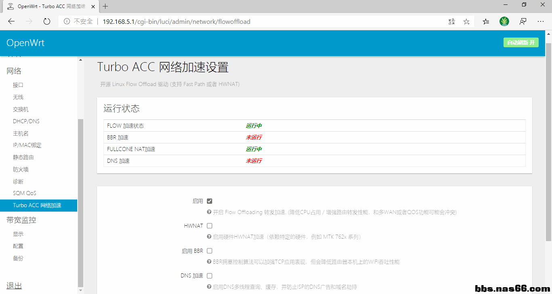The width and height of the screenshot is (552, 294).
Task: Click sidebar scroll up arrow
Action: pyautogui.click(x=80, y=60)
